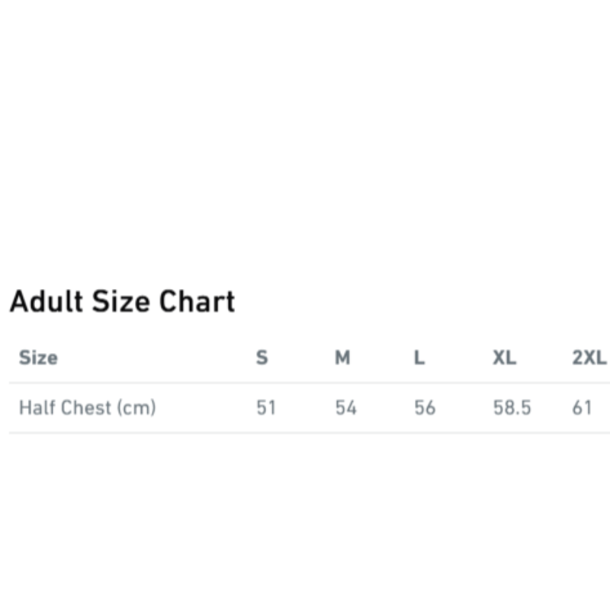The image size is (610, 610).
Task: Click the XL size column header
Action: point(504,357)
